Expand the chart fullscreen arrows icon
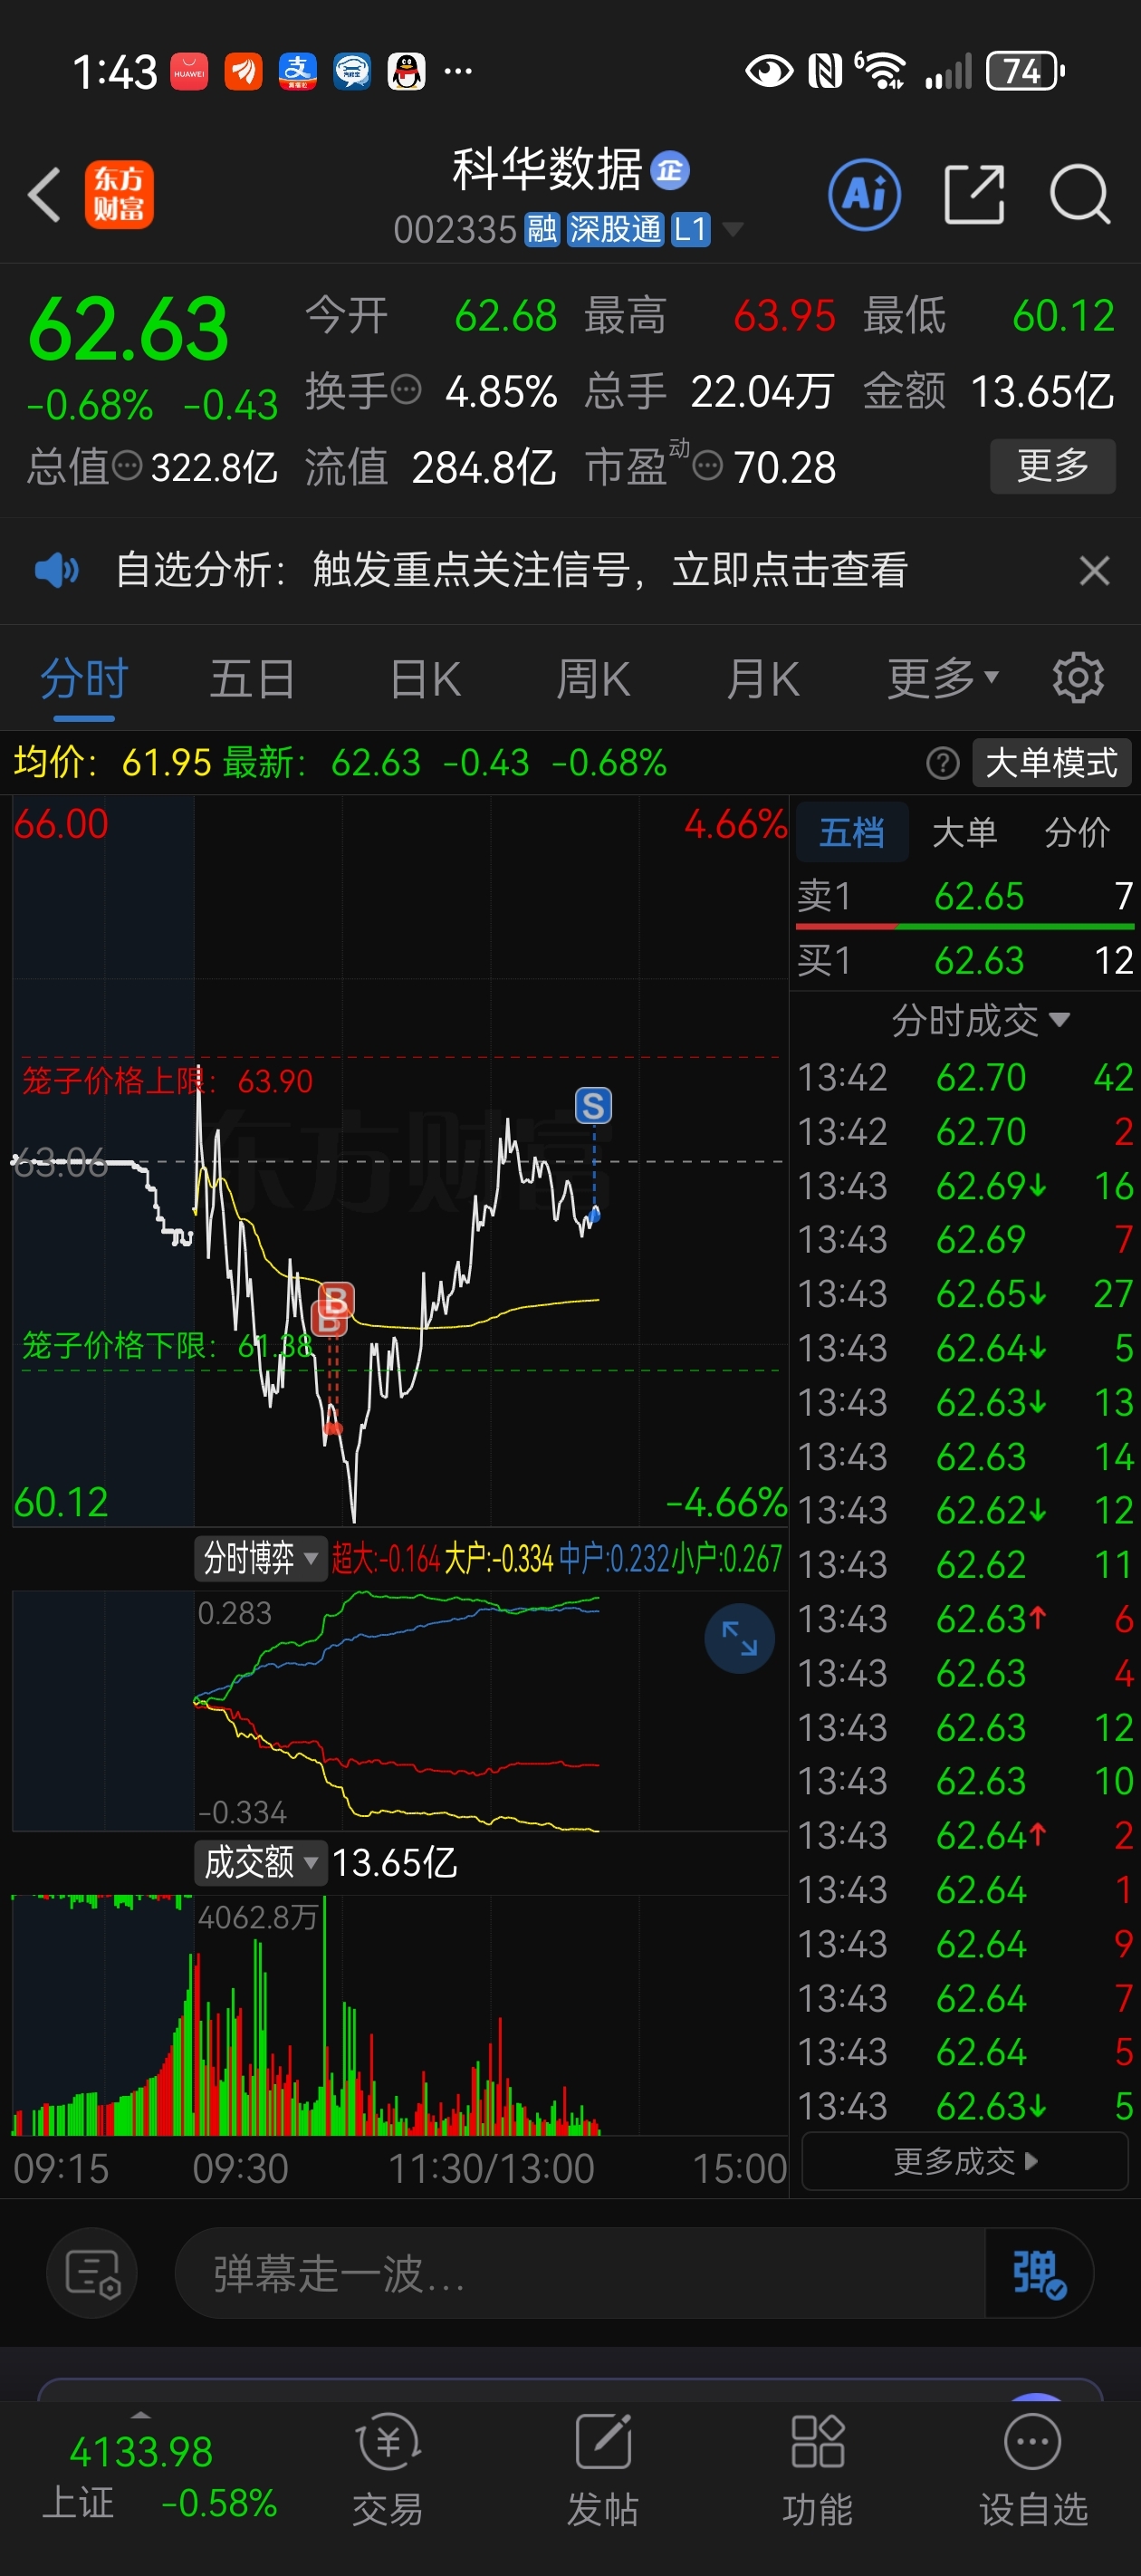Image resolution: width=1141 pixels, height=2576 pixels. coord(739,1638)
